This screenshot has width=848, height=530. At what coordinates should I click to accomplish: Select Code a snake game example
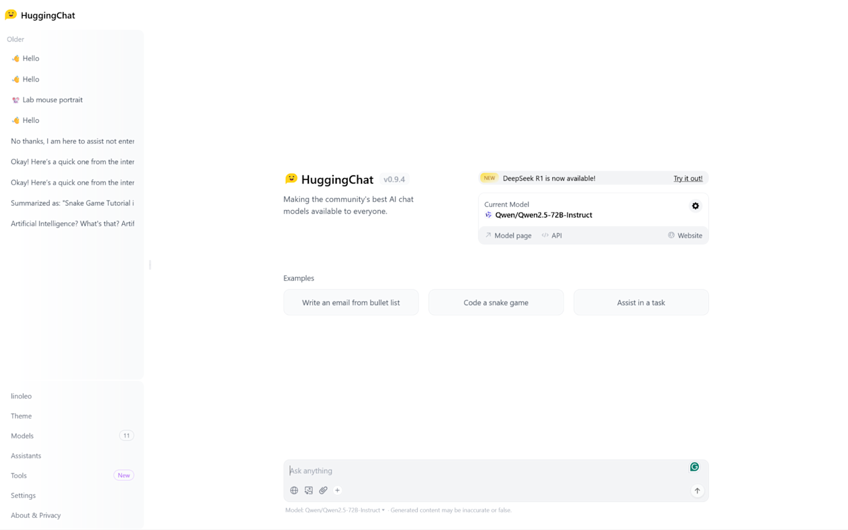[496, 302]
